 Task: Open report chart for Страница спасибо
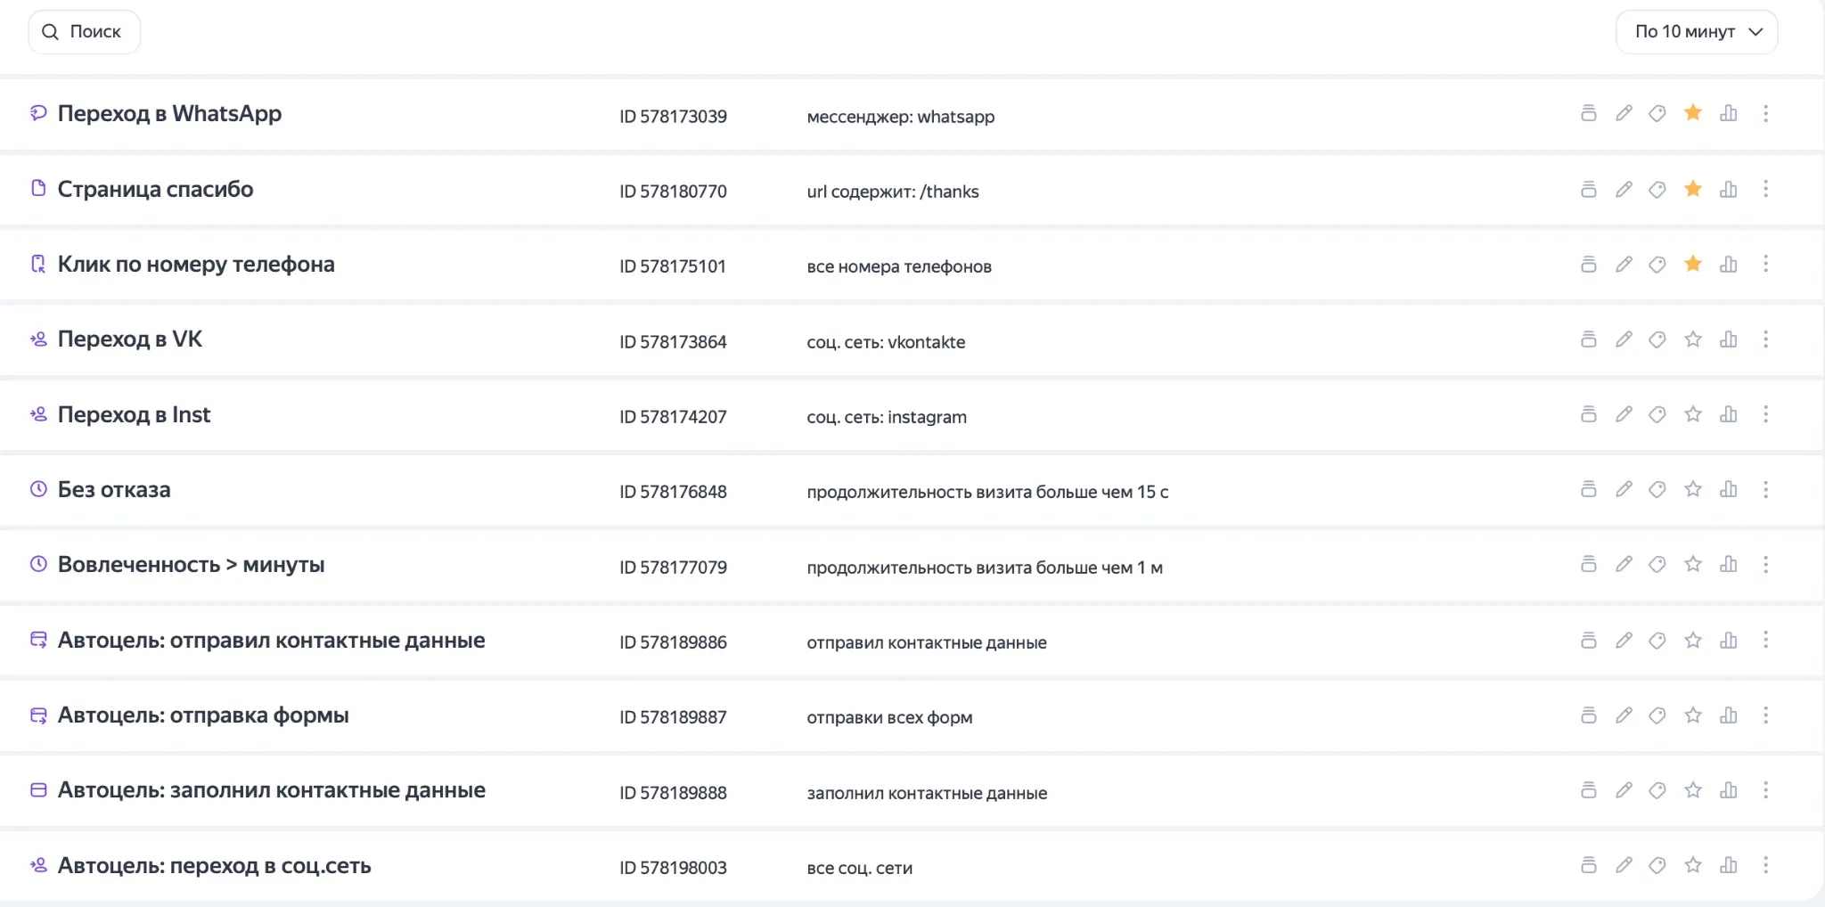pyautogui.click(x=1729, y=189)
